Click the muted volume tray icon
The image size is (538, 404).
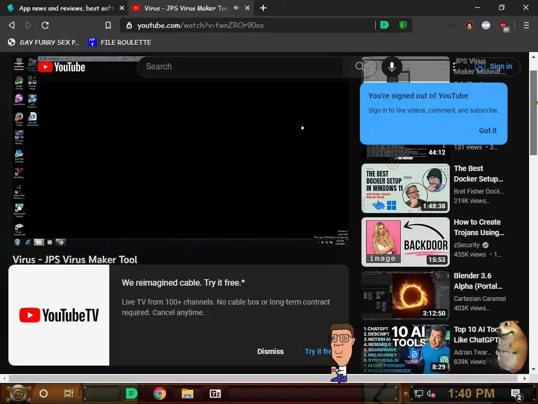coord(431,393)
